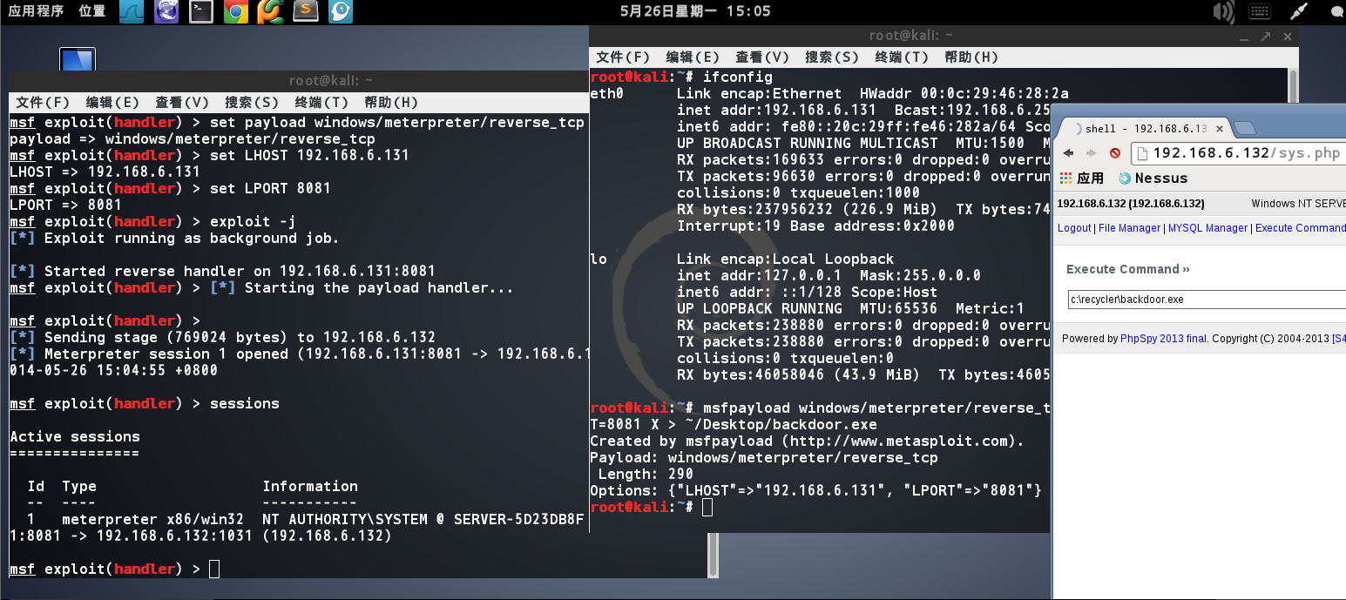Open File menu in left terminal

(44, 102)
